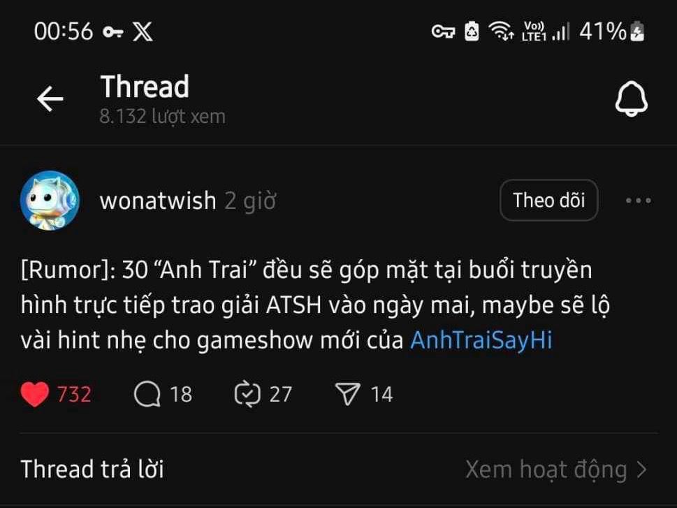Image resolution: width=677 pixels, height=508 pixels.
Task: Tap the VPN key icon near the clock
Action: (113, 31)
